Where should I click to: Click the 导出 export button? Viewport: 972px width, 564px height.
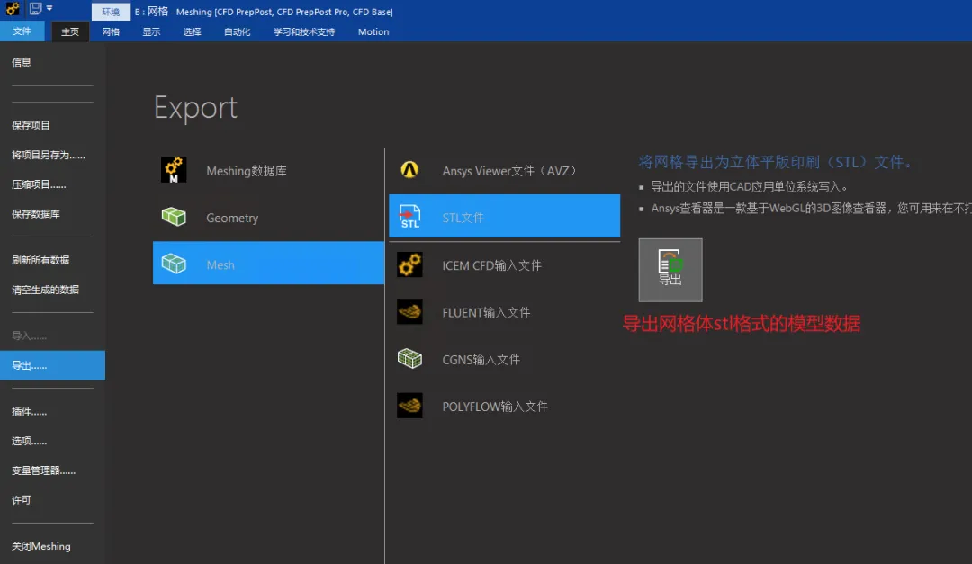pyautogui.click(x=670, y=270)
